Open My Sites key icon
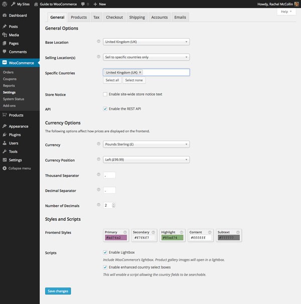Image resolution: width=301 pixels, height=304 pixels. [x=13, y=4]
